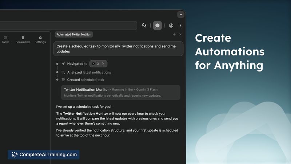291x164 pixels.
Task: Open the user profile icon
Action: click(x=171, y=26)
